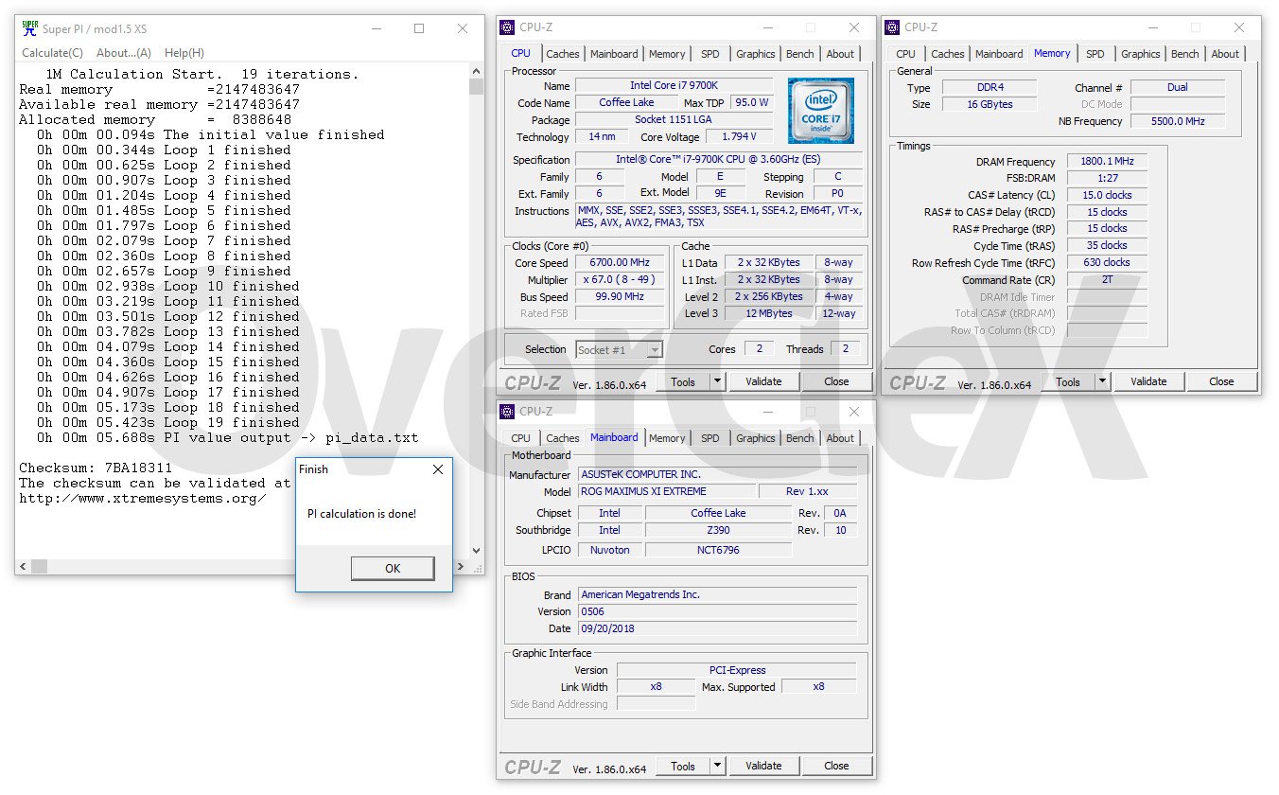Click motherboard Model ROG MAXIMUS XI EXTREME
Viewport: 1279px width, 795px height.
[666, 492]
